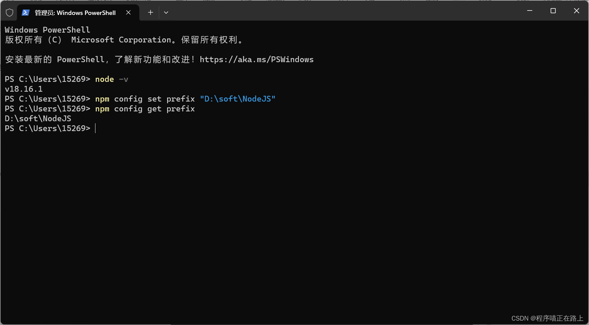Minimize the terminal window
This screenshot has height=325, width=589.
530,11
